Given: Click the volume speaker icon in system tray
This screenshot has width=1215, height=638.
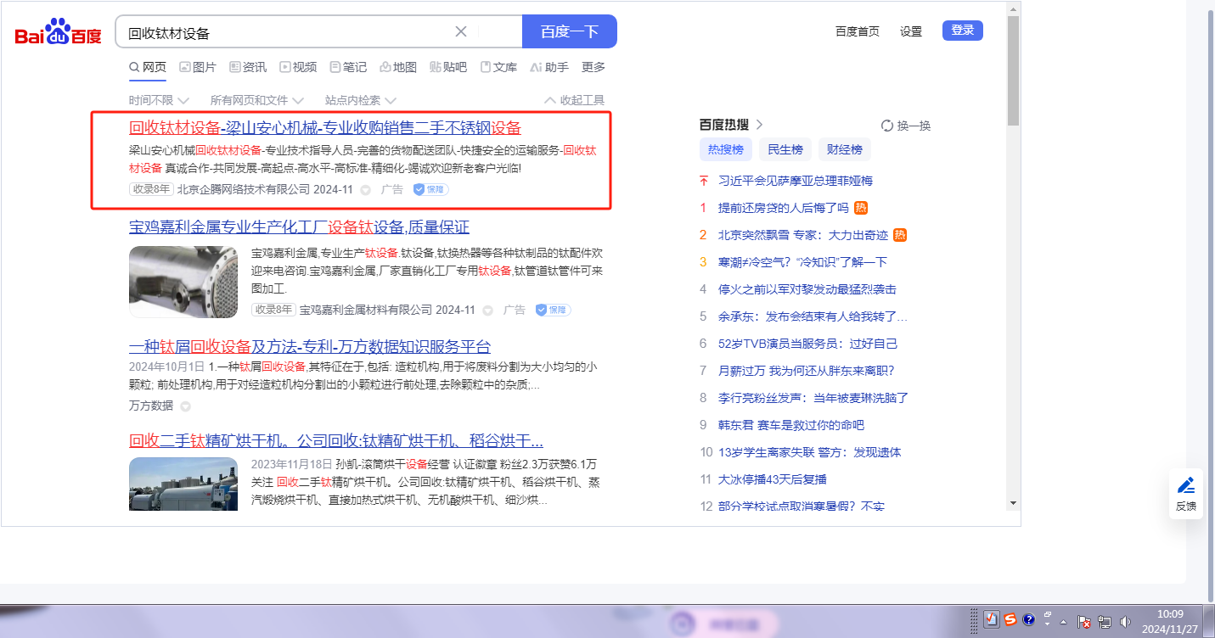Looking at the screenshot, I should 1125,621.
